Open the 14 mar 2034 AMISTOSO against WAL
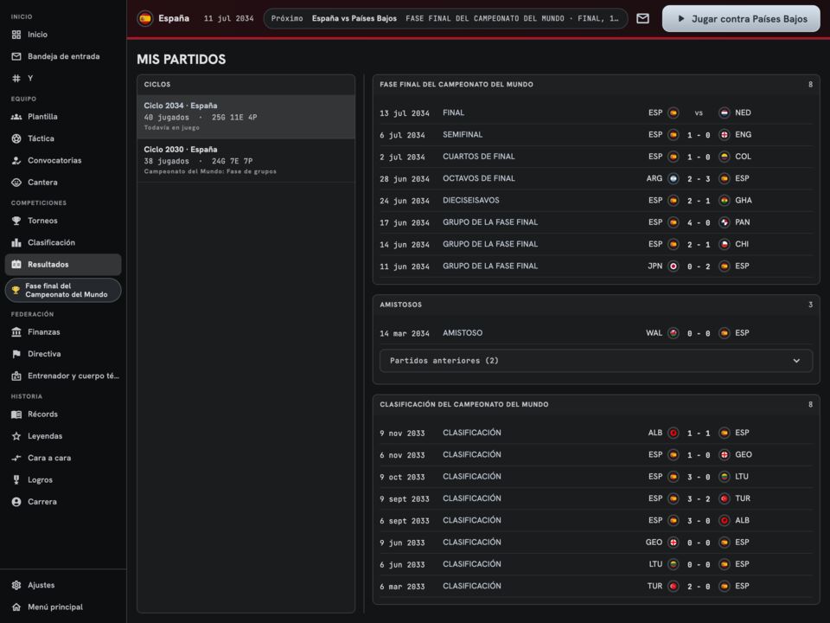The image size is (830, 623). (596, 333)
